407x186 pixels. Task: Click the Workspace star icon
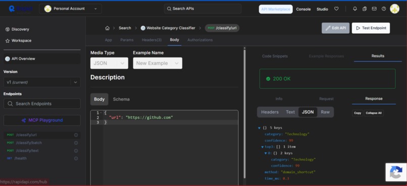coord(8,41)
